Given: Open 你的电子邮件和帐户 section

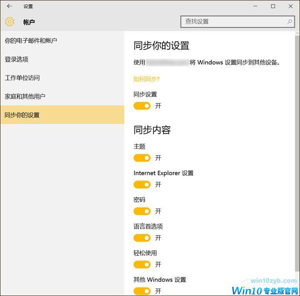Looking at the screenshot, I should point(62,40).
